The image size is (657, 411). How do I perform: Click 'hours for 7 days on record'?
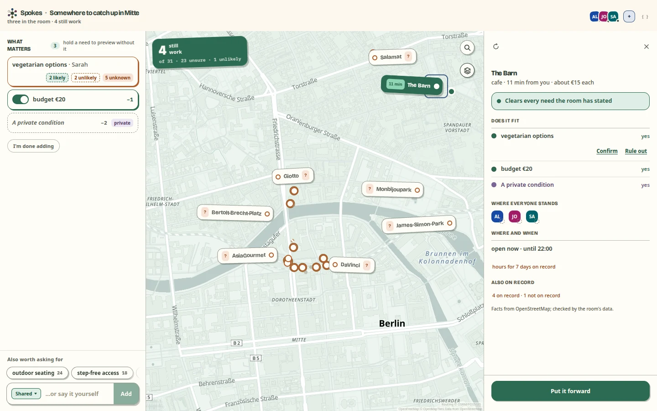coord(524,267)
